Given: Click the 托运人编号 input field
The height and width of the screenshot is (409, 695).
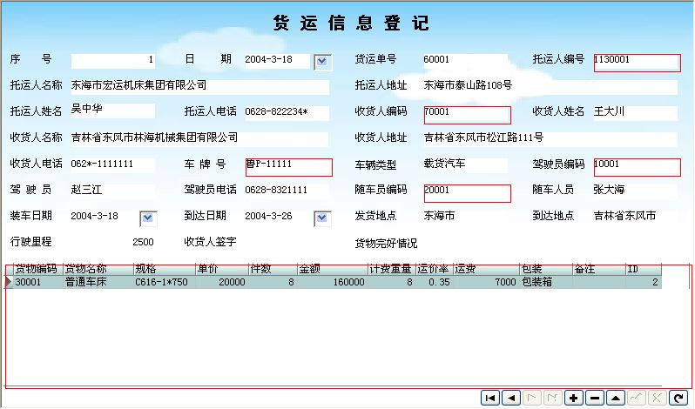Looking at the screenshot, I should (x=636, y=62).
